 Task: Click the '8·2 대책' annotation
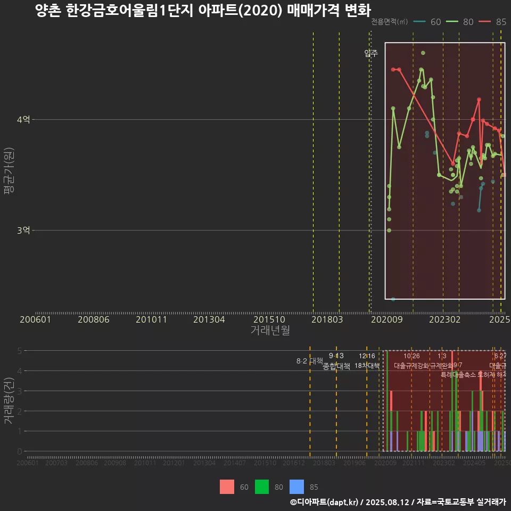[309, 361]
